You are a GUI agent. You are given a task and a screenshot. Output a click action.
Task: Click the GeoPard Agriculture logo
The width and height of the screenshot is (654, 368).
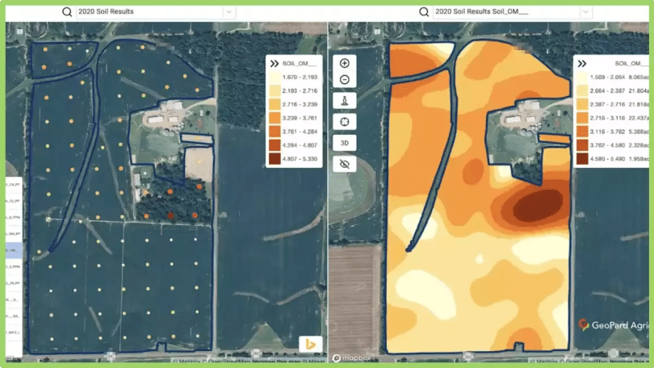613,325
